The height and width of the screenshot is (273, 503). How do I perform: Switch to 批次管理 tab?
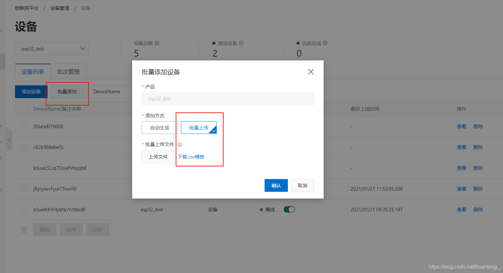(x=68, y=72)
